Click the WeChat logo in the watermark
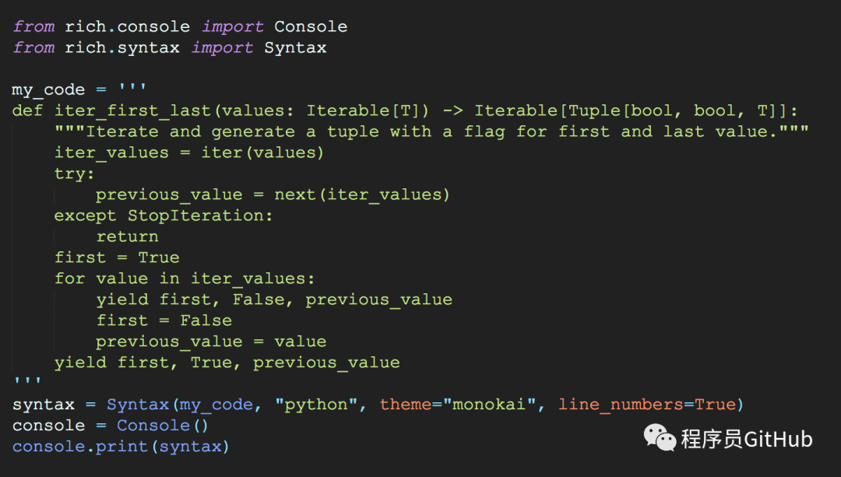841x477 pixels. tap(660, 438)
